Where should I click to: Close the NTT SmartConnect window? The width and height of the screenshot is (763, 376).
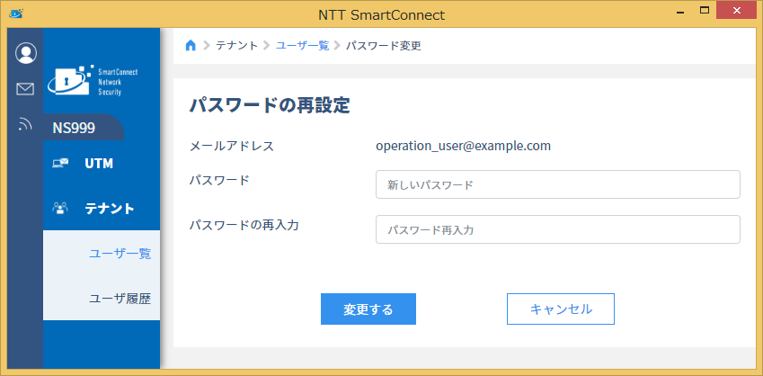pos(737,10)
